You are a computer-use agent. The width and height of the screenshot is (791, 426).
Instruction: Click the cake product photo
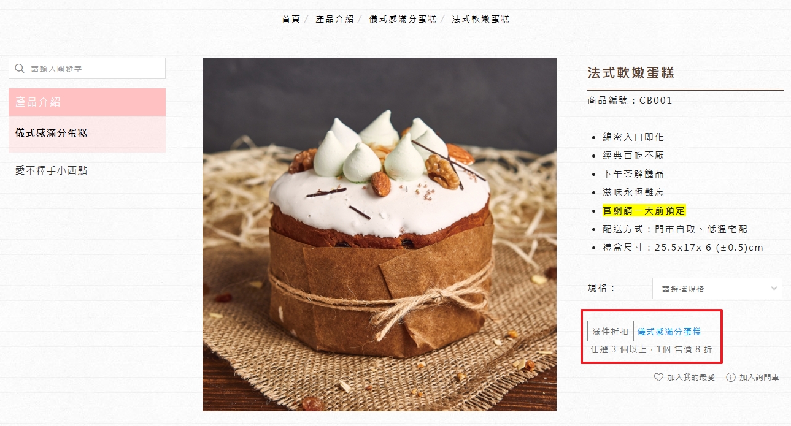379,234
